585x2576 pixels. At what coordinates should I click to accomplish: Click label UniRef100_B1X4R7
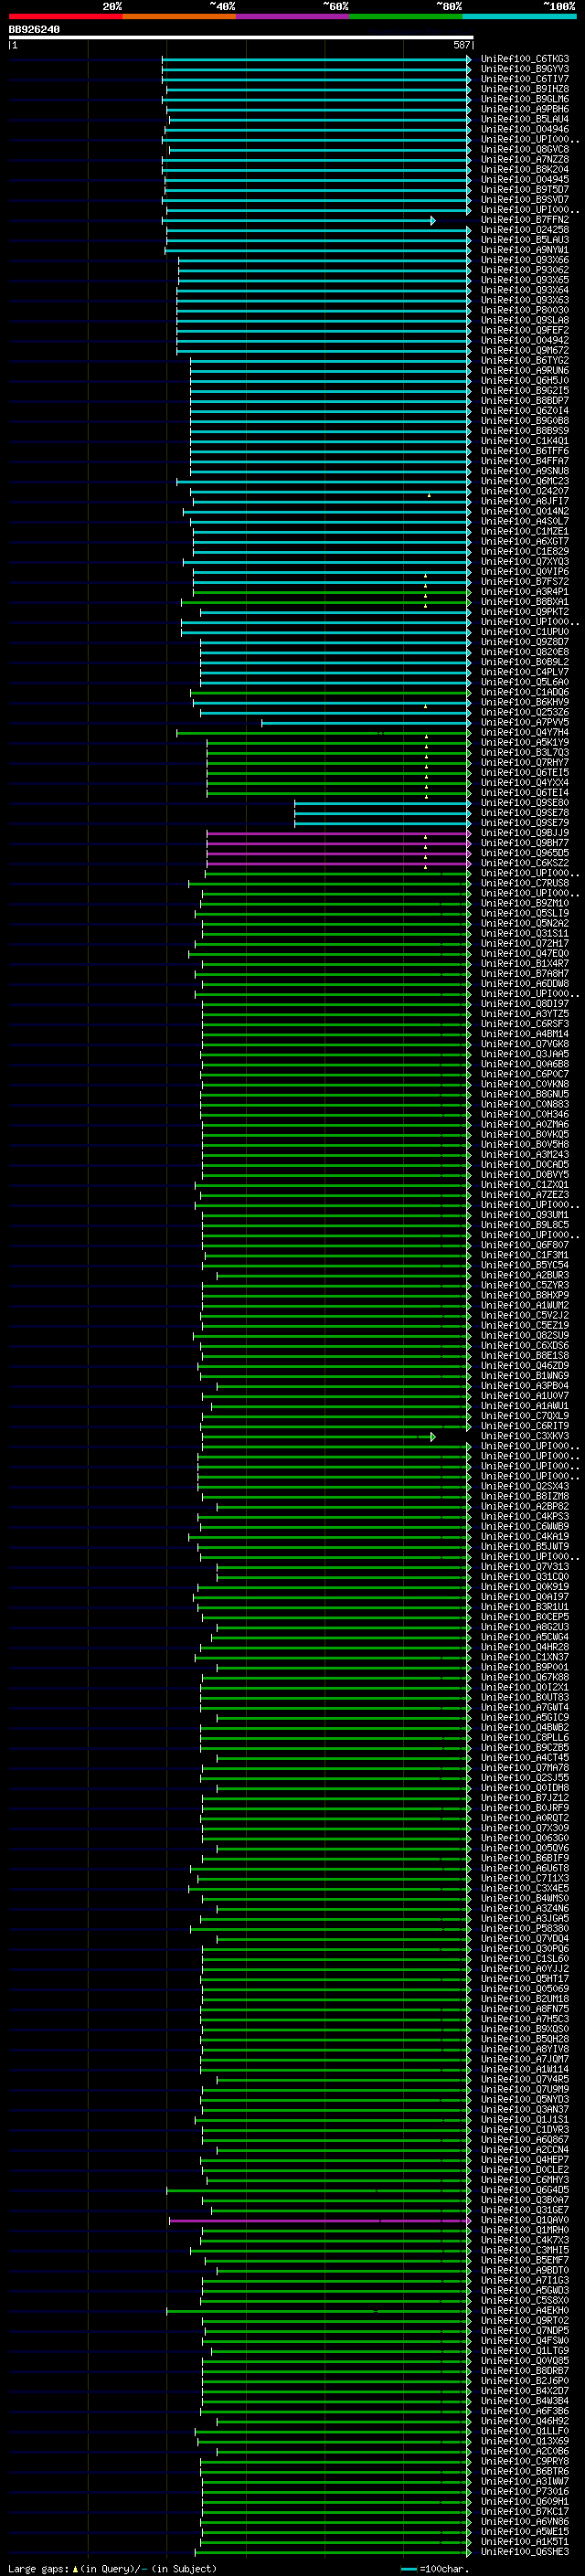coord(525,963)
